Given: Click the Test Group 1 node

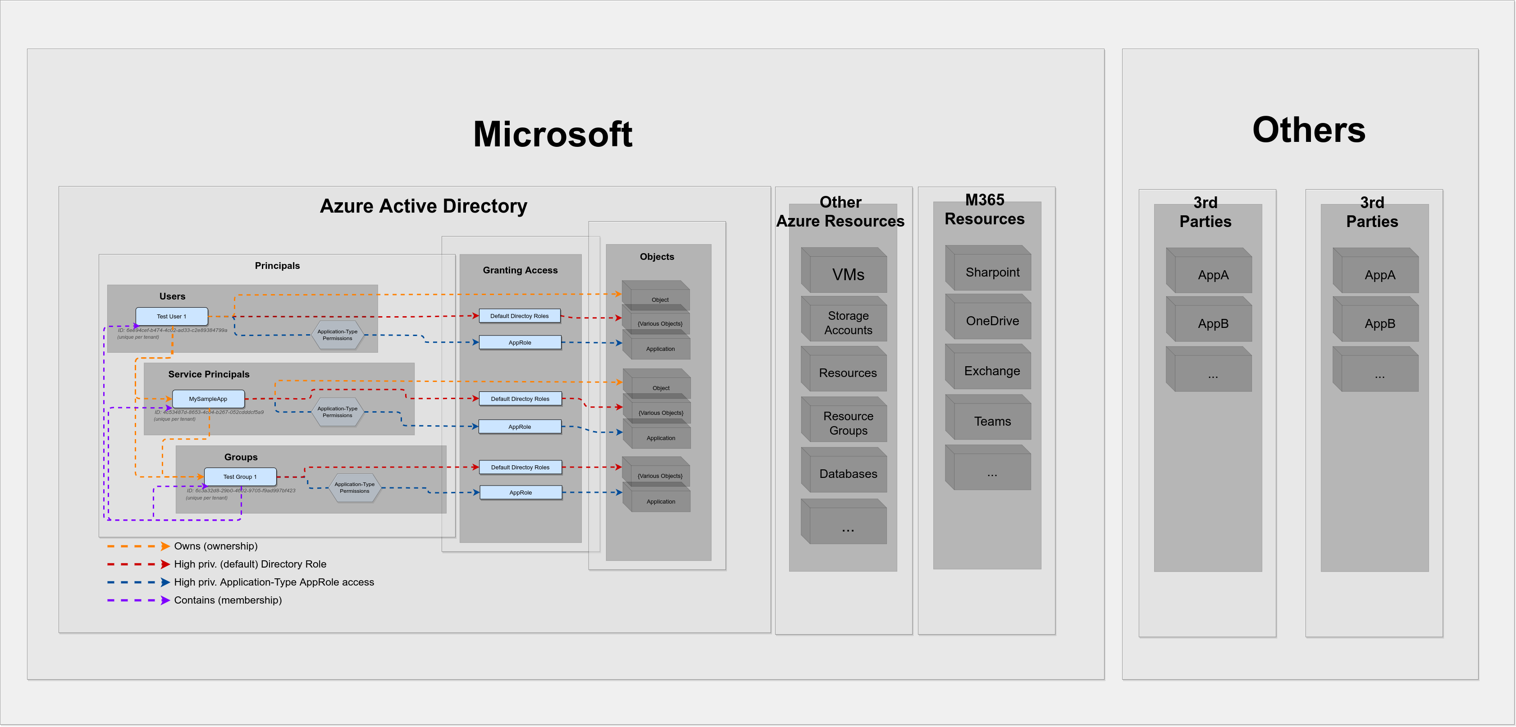Looking at the screenshot, I should [x=240, y=477].
